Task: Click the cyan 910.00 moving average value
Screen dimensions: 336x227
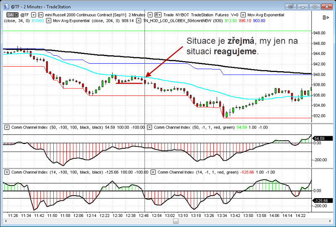Action: pos(38,21)
